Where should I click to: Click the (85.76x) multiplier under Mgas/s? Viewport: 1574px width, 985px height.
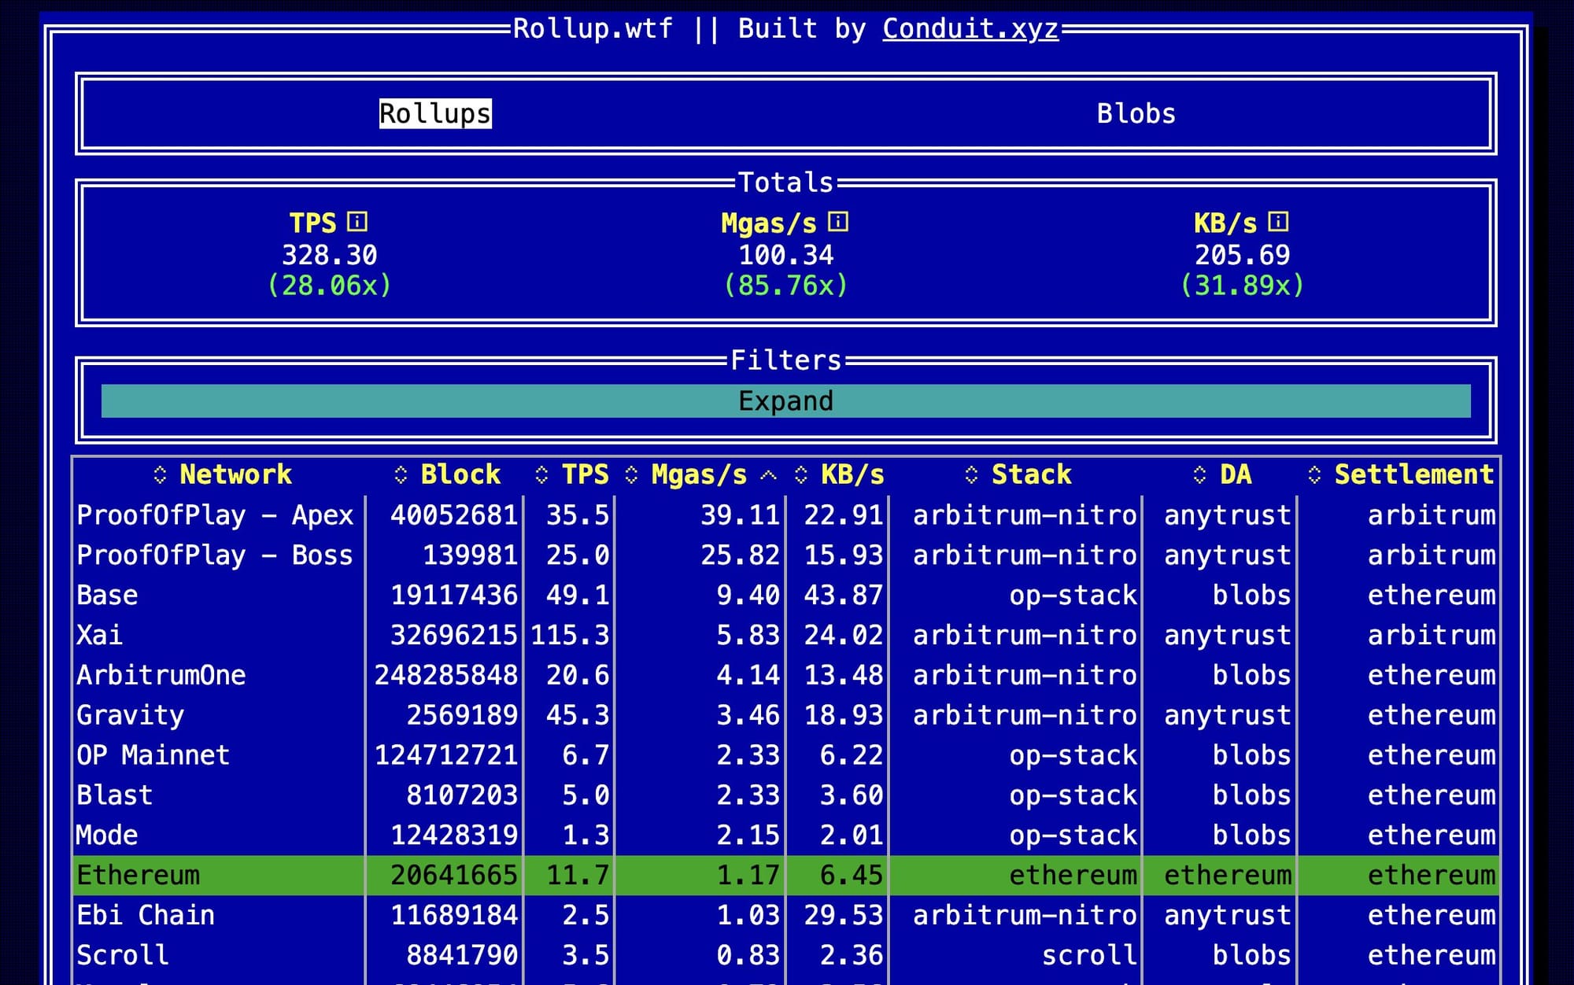(x=786, y=285)
